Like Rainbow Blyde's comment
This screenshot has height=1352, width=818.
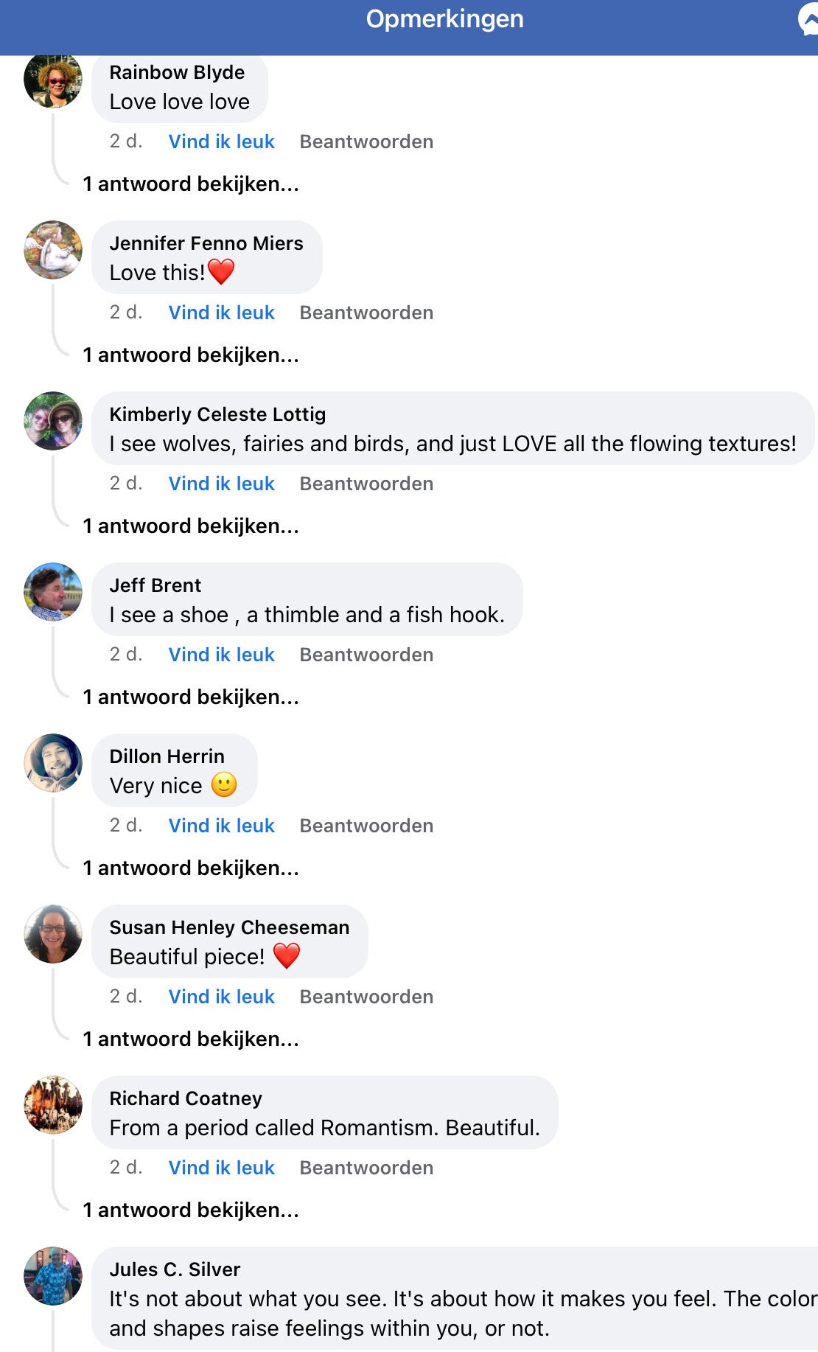click(221, 142)
